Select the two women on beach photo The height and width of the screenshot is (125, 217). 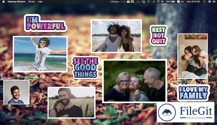[x=116, y=36]
